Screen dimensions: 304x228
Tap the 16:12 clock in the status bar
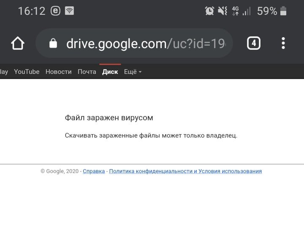click(31, 11)
